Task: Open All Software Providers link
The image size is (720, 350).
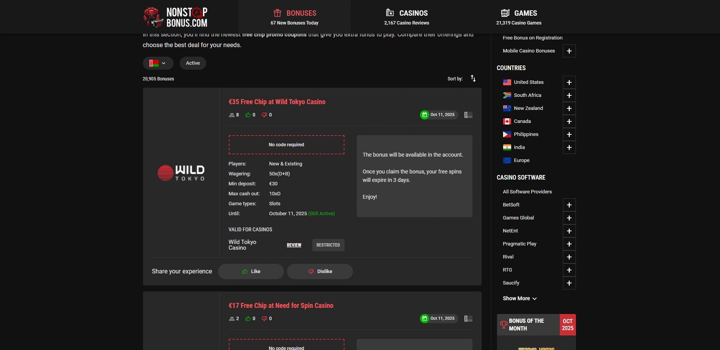Action: point(527,192)
